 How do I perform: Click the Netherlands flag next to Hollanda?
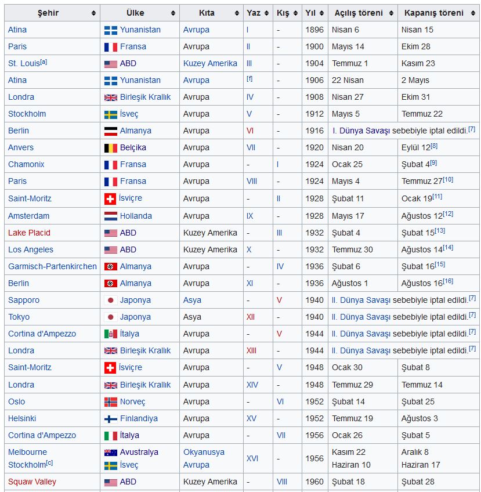110,216
